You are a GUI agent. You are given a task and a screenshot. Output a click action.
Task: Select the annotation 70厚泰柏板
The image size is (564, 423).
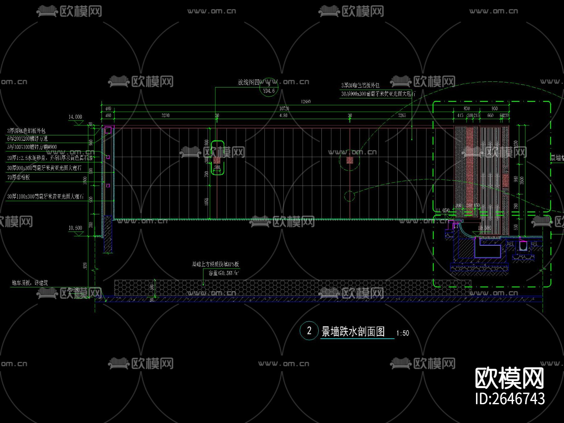tap(18, 177)
